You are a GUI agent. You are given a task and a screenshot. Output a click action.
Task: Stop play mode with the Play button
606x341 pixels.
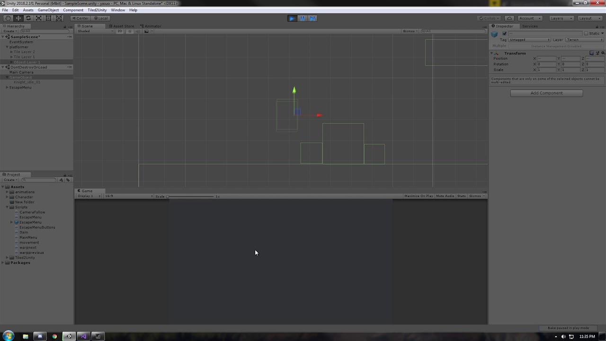pyautogui.click(x=292, y=18)
